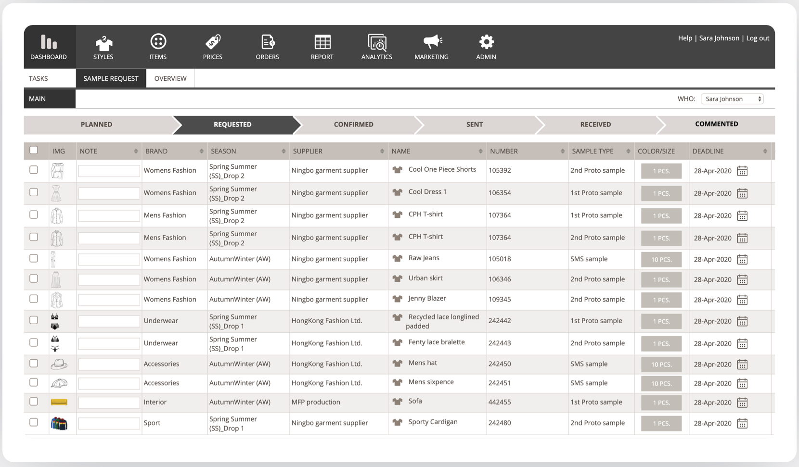Check the Raw Jeans row

(34, 258)
